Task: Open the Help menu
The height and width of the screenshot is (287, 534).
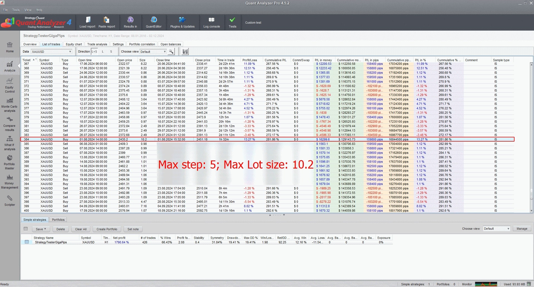Action: (x=39, y=10)
